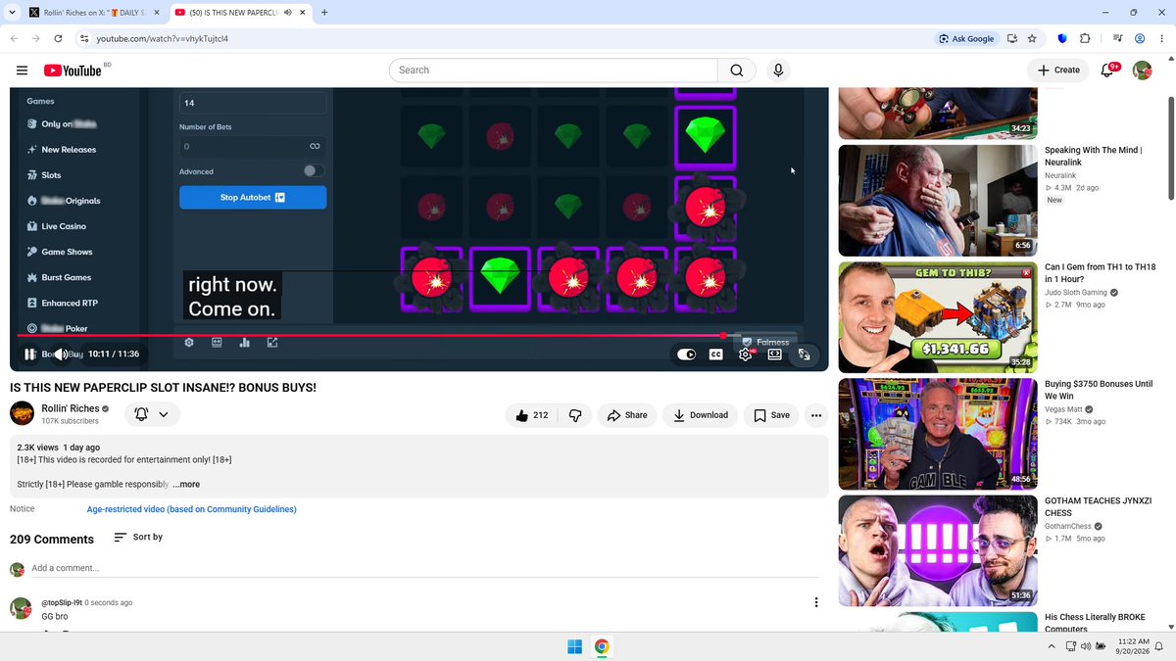Screen dimensions: 1176x661
Task: Go back in browser history
Action: tap(14, 39)
